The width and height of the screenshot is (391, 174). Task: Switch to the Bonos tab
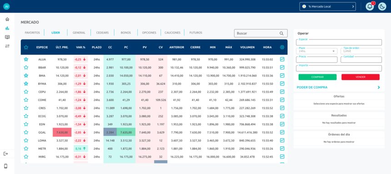coord(125,33)
